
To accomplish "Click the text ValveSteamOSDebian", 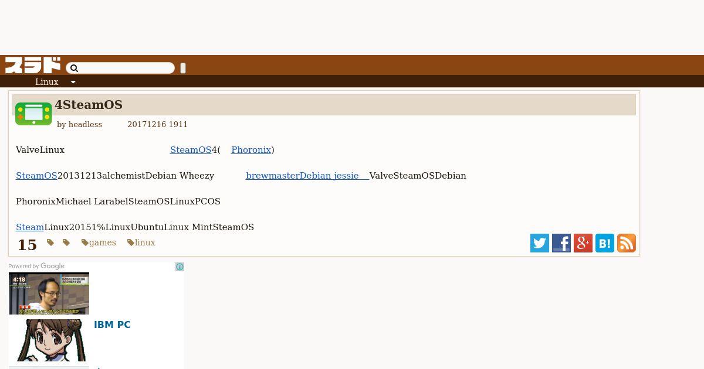I will (x=418, y=176).
